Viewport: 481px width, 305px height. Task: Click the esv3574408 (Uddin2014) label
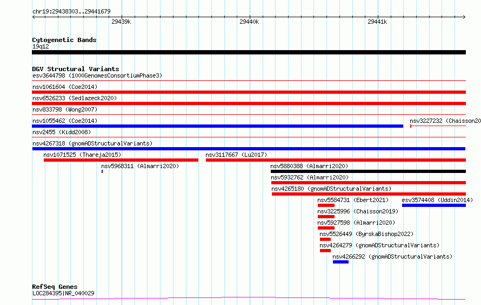[x=437, y=200]
